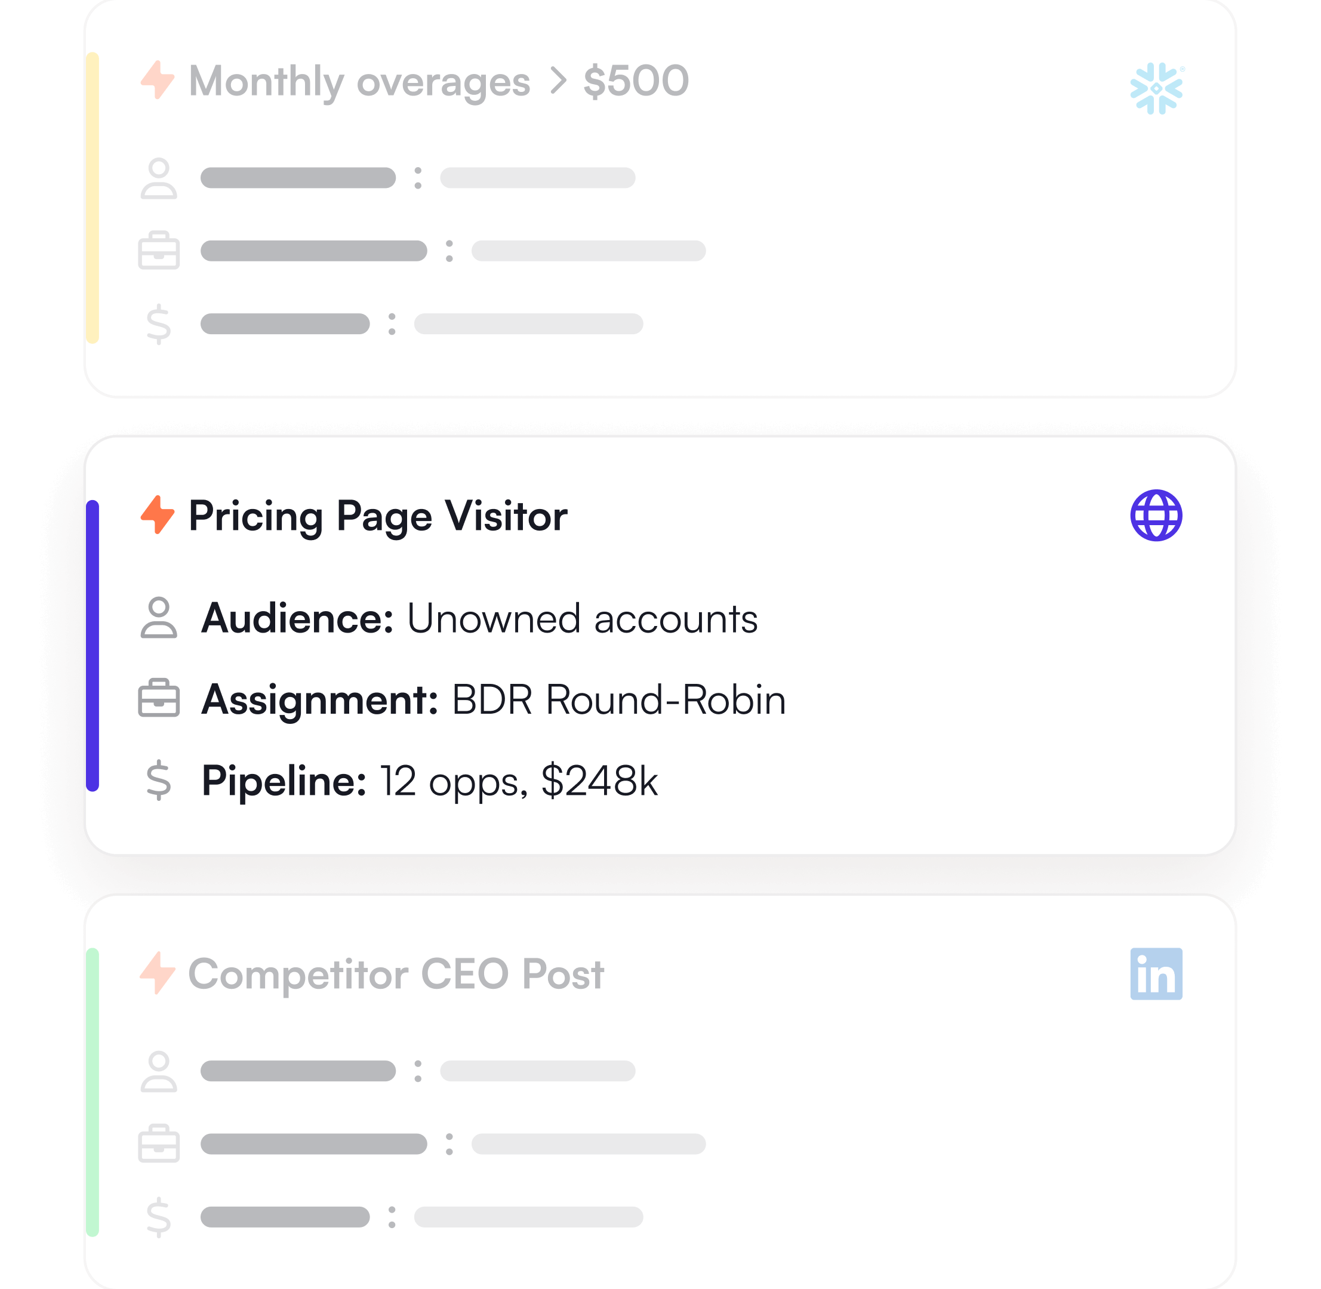The width and height of the screenshot is (1321, 1289).
Task: Click the lightning bolt beside Competitor CEO Post
Action: (158, 973)
